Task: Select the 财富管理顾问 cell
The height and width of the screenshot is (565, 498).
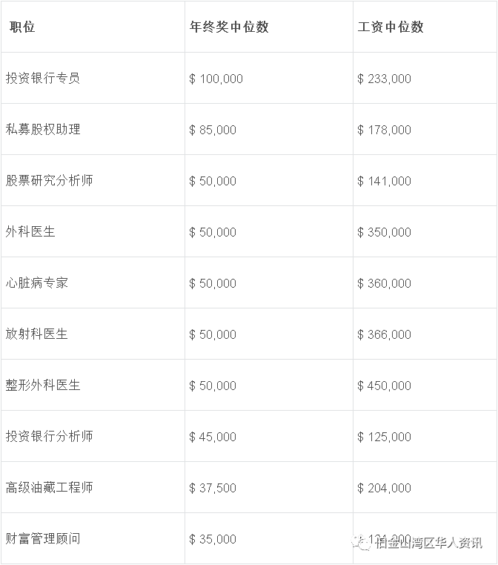Action: (x=43, y=538)
